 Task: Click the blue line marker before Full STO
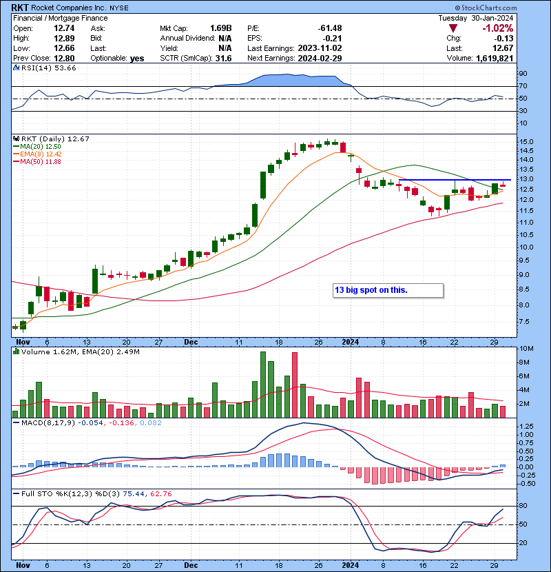[16, 494]
